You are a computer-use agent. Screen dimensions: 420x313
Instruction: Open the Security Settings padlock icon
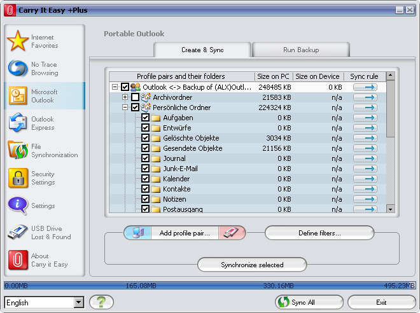point(18,177)
